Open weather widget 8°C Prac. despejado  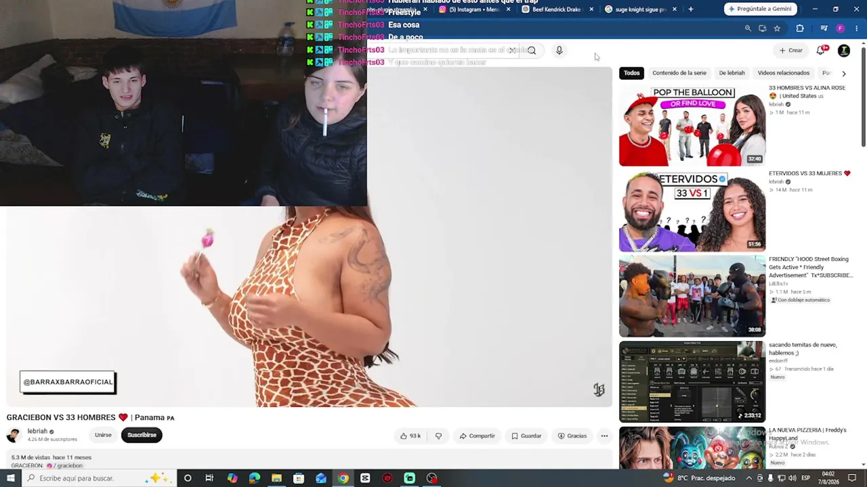(699, 478)
